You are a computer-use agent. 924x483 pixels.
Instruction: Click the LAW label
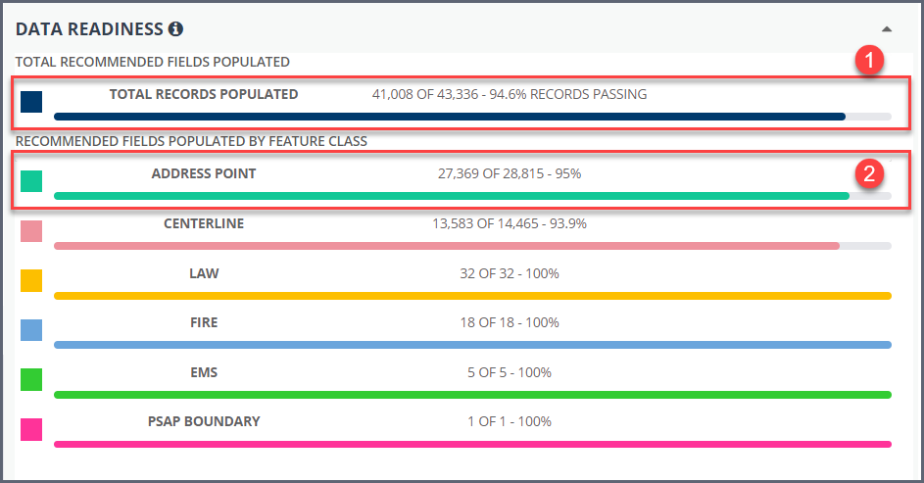pos(204,273)
